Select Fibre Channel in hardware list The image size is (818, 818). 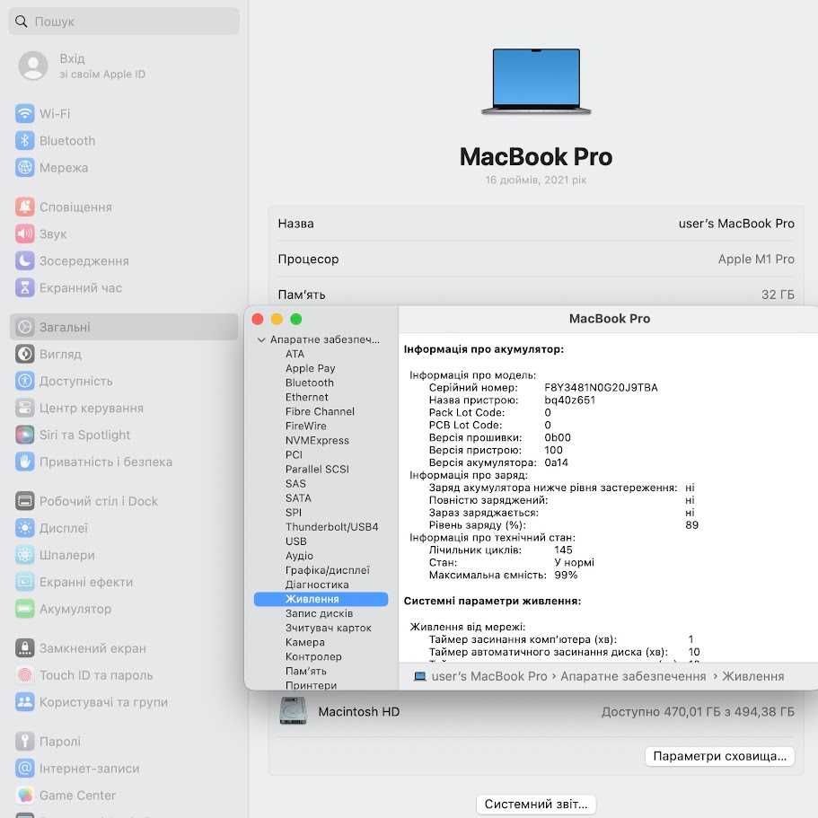click(x=320, y=411)
